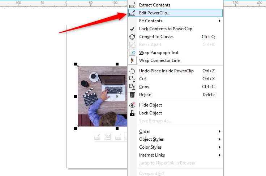Image resolution: width=266 pixels, height=176 pixels.
Task: Choose Lock Object entry
Action: point(175,113)
